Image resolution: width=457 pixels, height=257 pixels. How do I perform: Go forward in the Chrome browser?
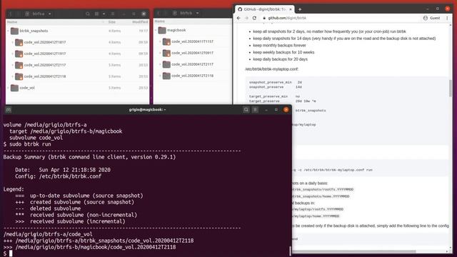pos(246,18)
